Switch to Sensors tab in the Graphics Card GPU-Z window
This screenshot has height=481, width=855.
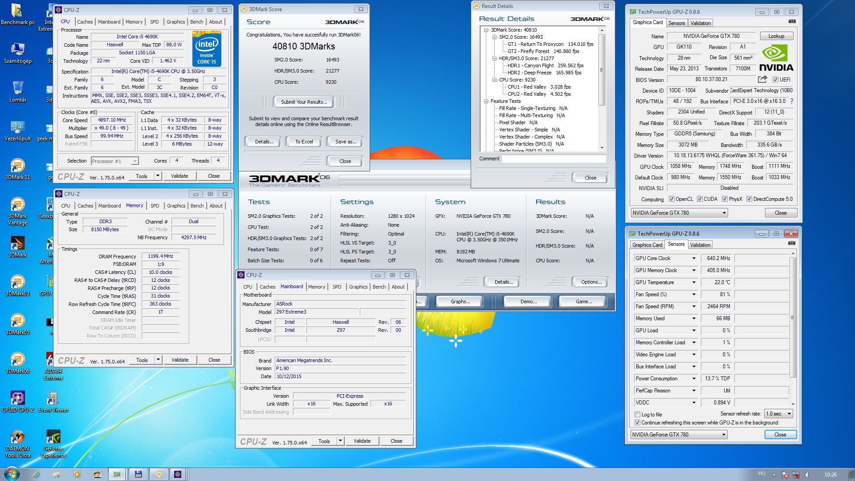click(676, 23)
